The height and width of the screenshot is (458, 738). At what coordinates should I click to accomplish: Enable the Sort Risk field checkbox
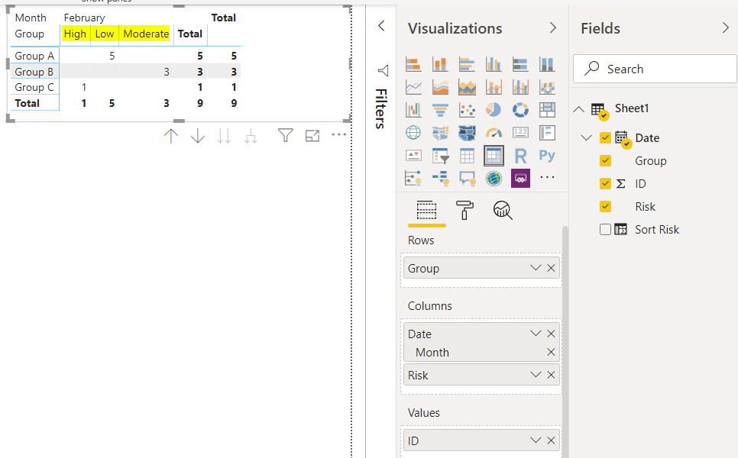point(606,230)
